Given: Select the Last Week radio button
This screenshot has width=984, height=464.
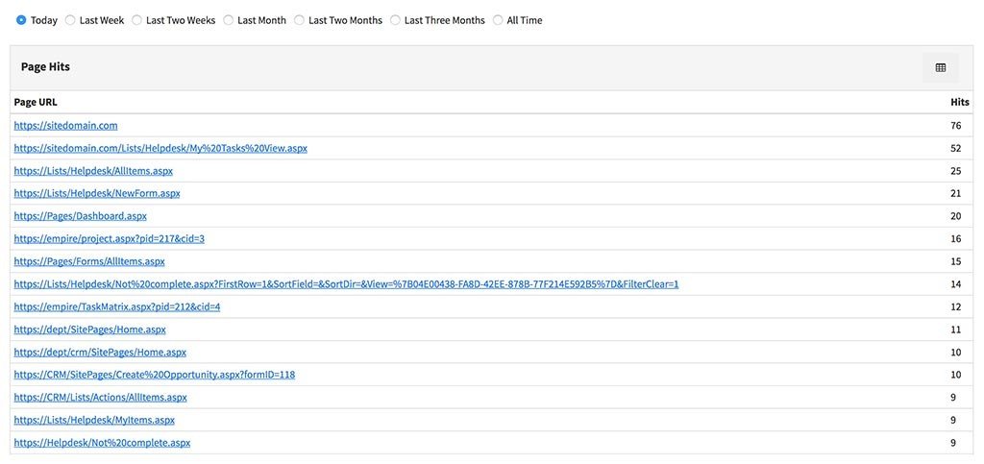Looking at the screenshot, I should coord(70,20).
